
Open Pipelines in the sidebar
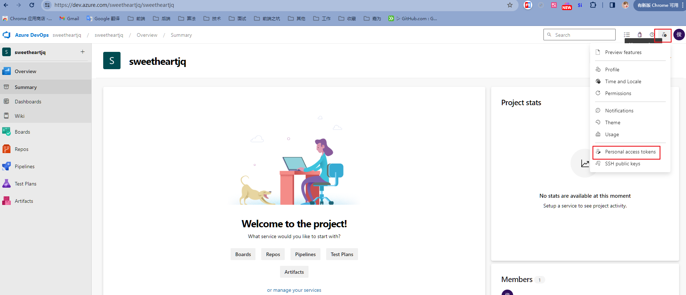pyautogui.click(x=25, y=166)
